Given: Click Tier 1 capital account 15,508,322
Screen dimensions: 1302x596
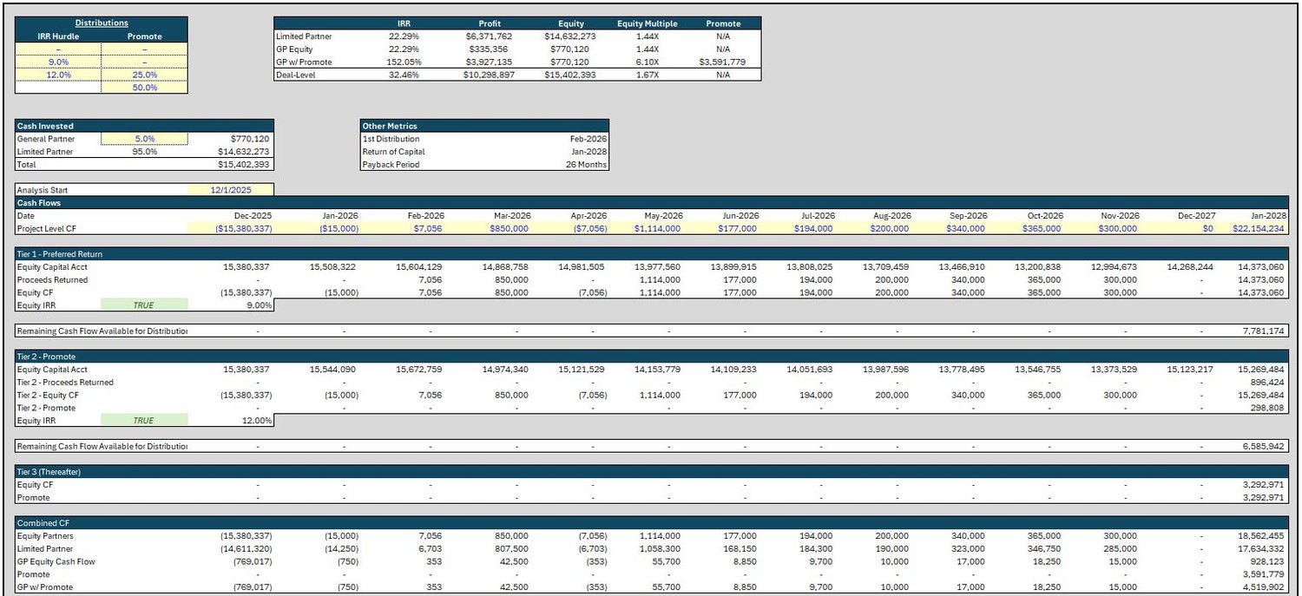Looking at the screenshot, I should (x=334, y=267).
